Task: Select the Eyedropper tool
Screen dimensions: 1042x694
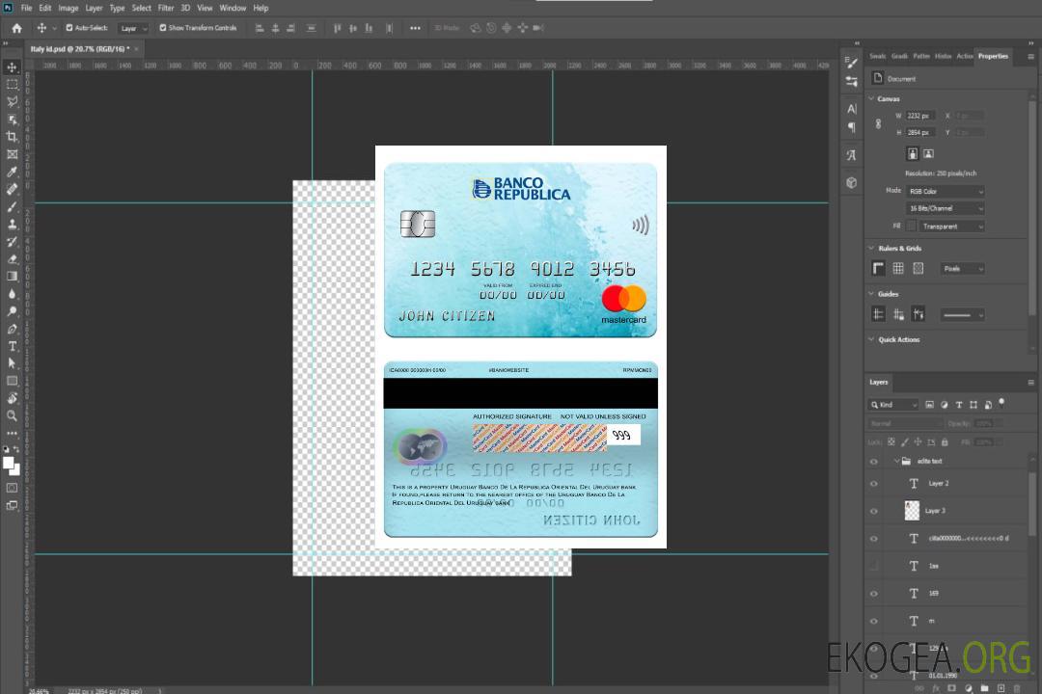Action: [12, 172]
